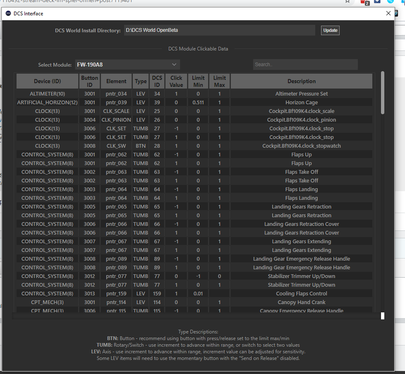Click the bookmark star in the browser toolbar
Screen dimensions: 405x374
tap(348, 2)
